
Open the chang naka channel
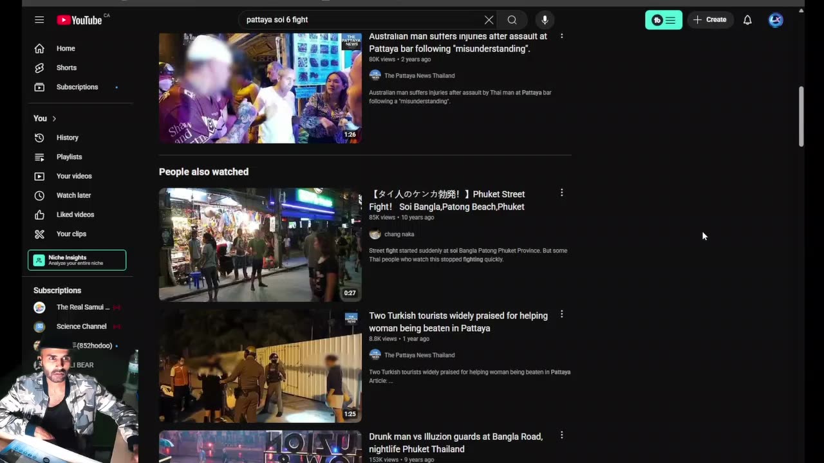coord(399,235)
